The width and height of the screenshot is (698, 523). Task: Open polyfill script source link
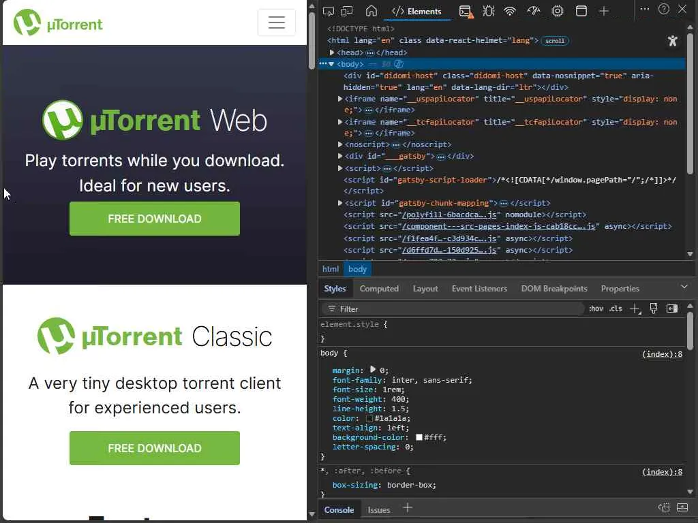[449, 215]
